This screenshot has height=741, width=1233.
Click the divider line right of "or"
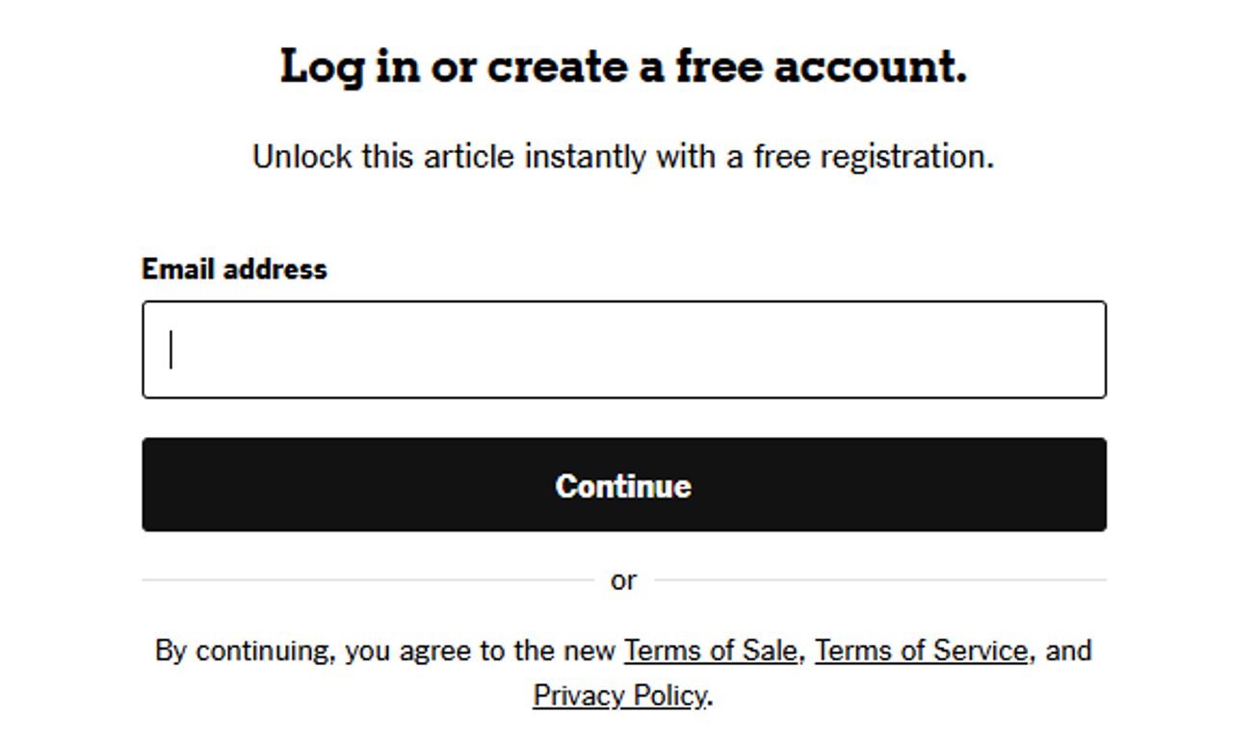point(880,580)
